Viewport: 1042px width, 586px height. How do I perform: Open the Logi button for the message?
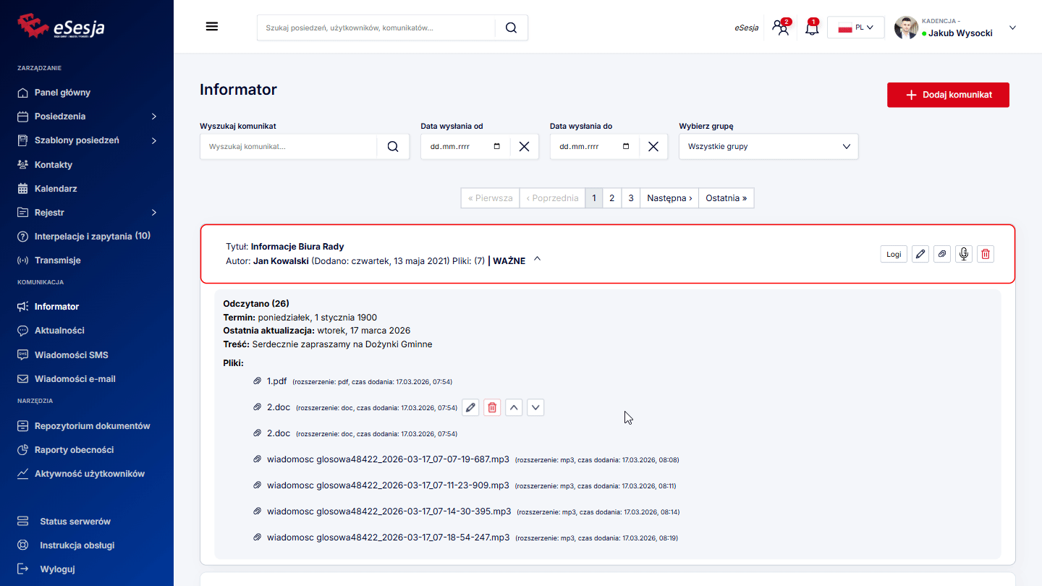[894, 254]
